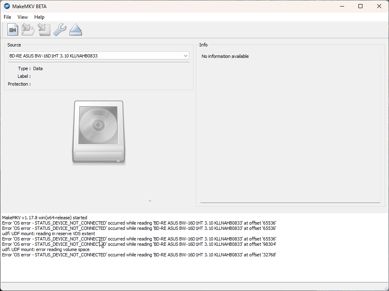Image resolution: width=389 pixels, height=291 pixels.
Task: Click the 'udf: UDF mount: error reading volume space' line
Action: (46, 249)
